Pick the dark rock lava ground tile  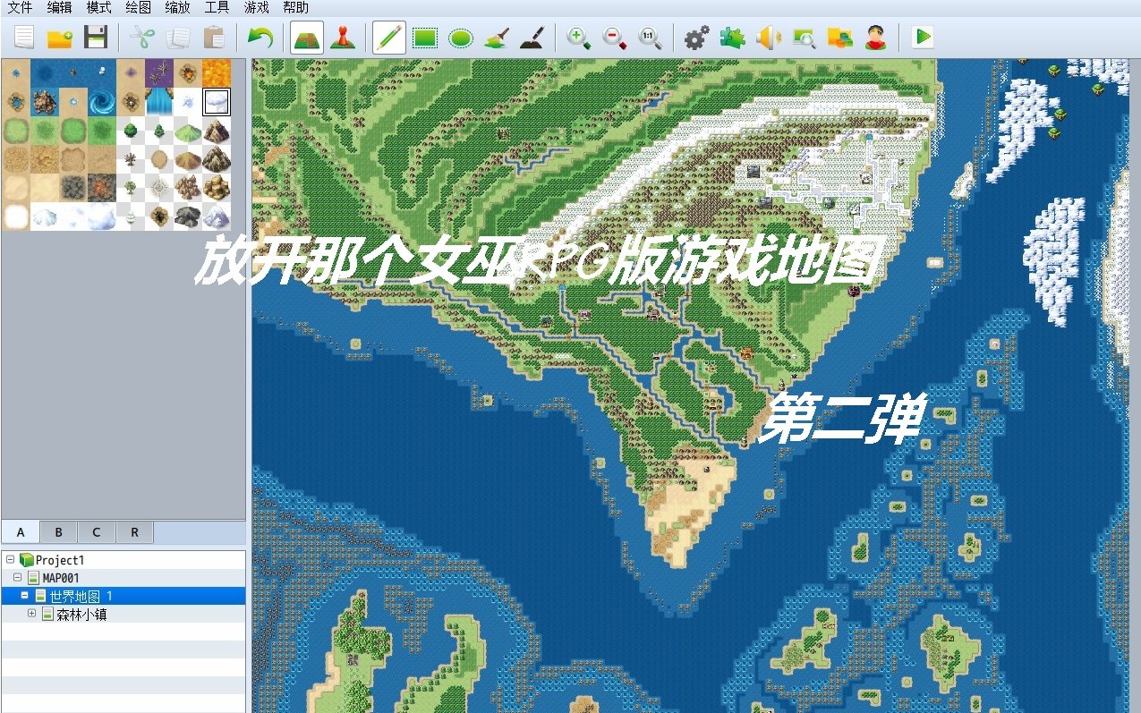click(102, 188)
